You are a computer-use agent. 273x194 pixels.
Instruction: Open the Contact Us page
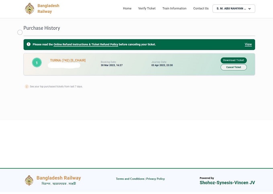201,8
